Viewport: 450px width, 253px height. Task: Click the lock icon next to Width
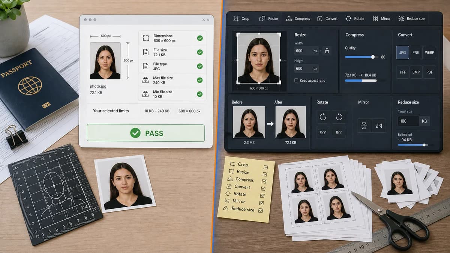(x=327, y=51)
